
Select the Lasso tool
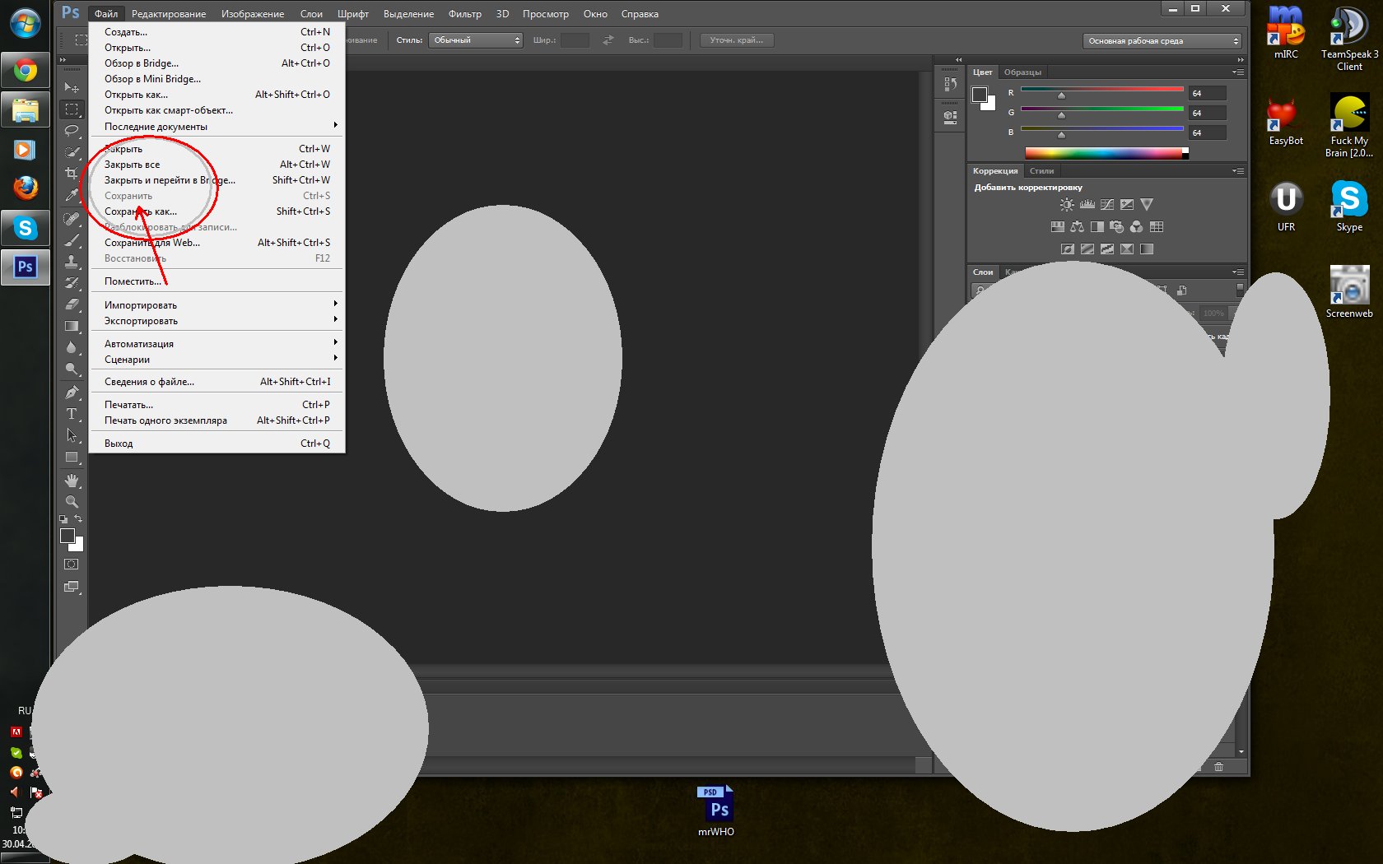[x=72, y=131]
